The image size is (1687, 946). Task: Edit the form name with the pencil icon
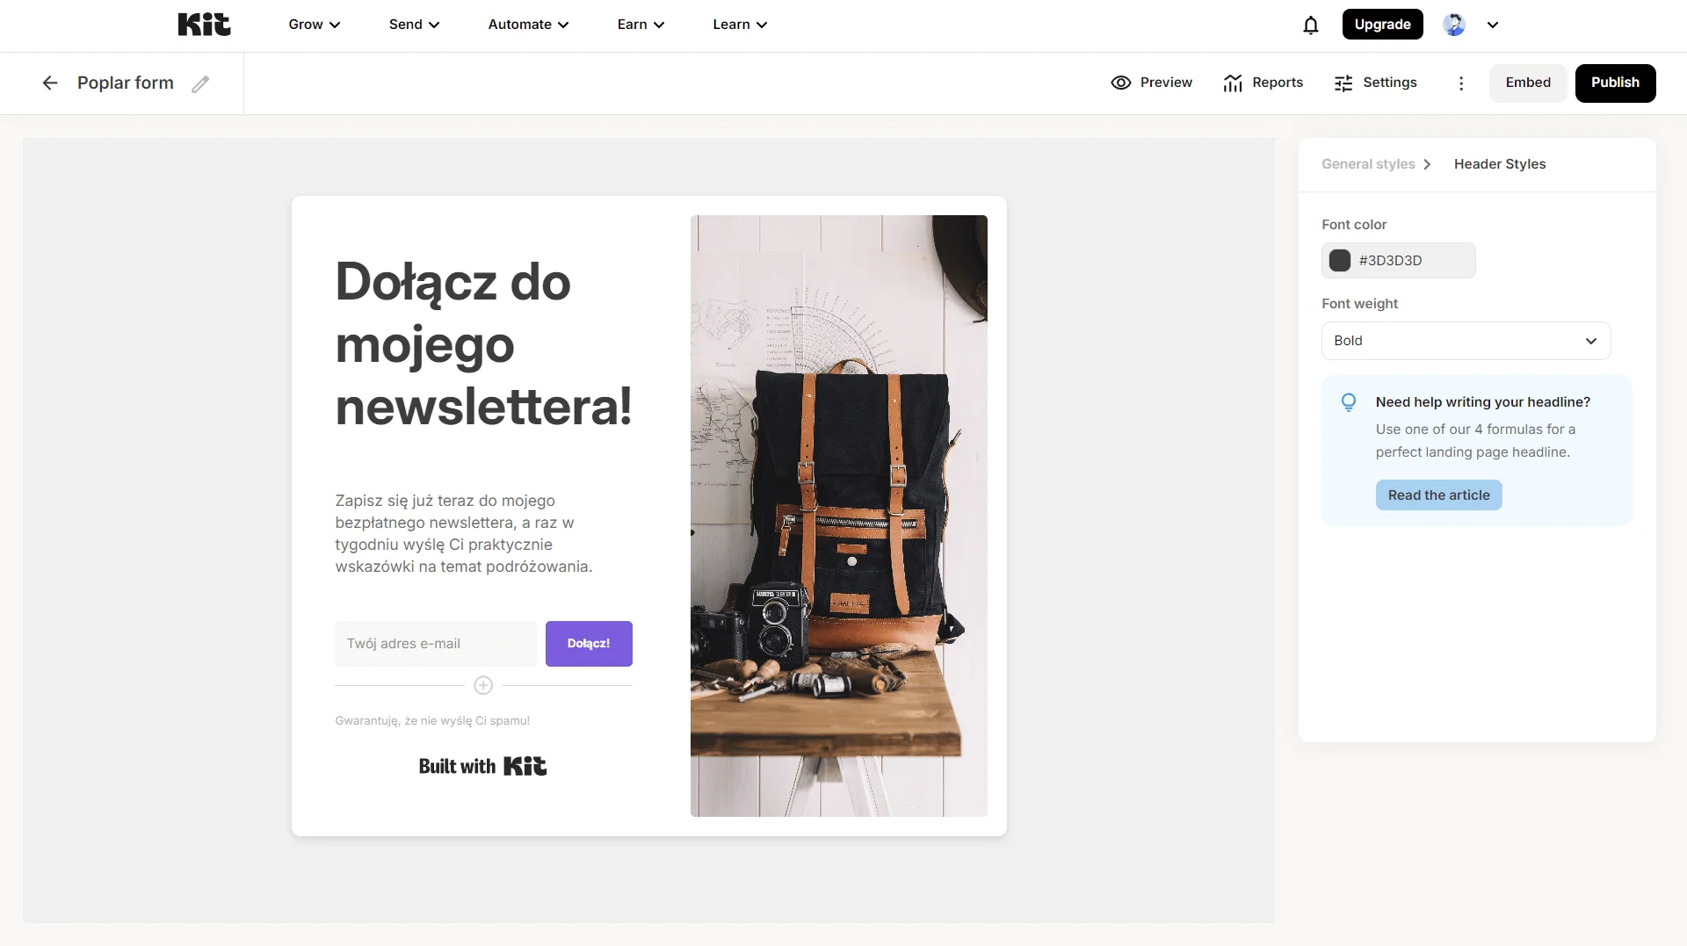tap(200, 83)
